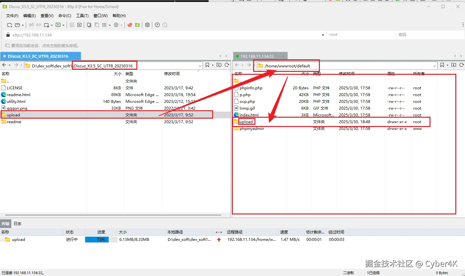Go to parent folder in local pane

(219, 65)
